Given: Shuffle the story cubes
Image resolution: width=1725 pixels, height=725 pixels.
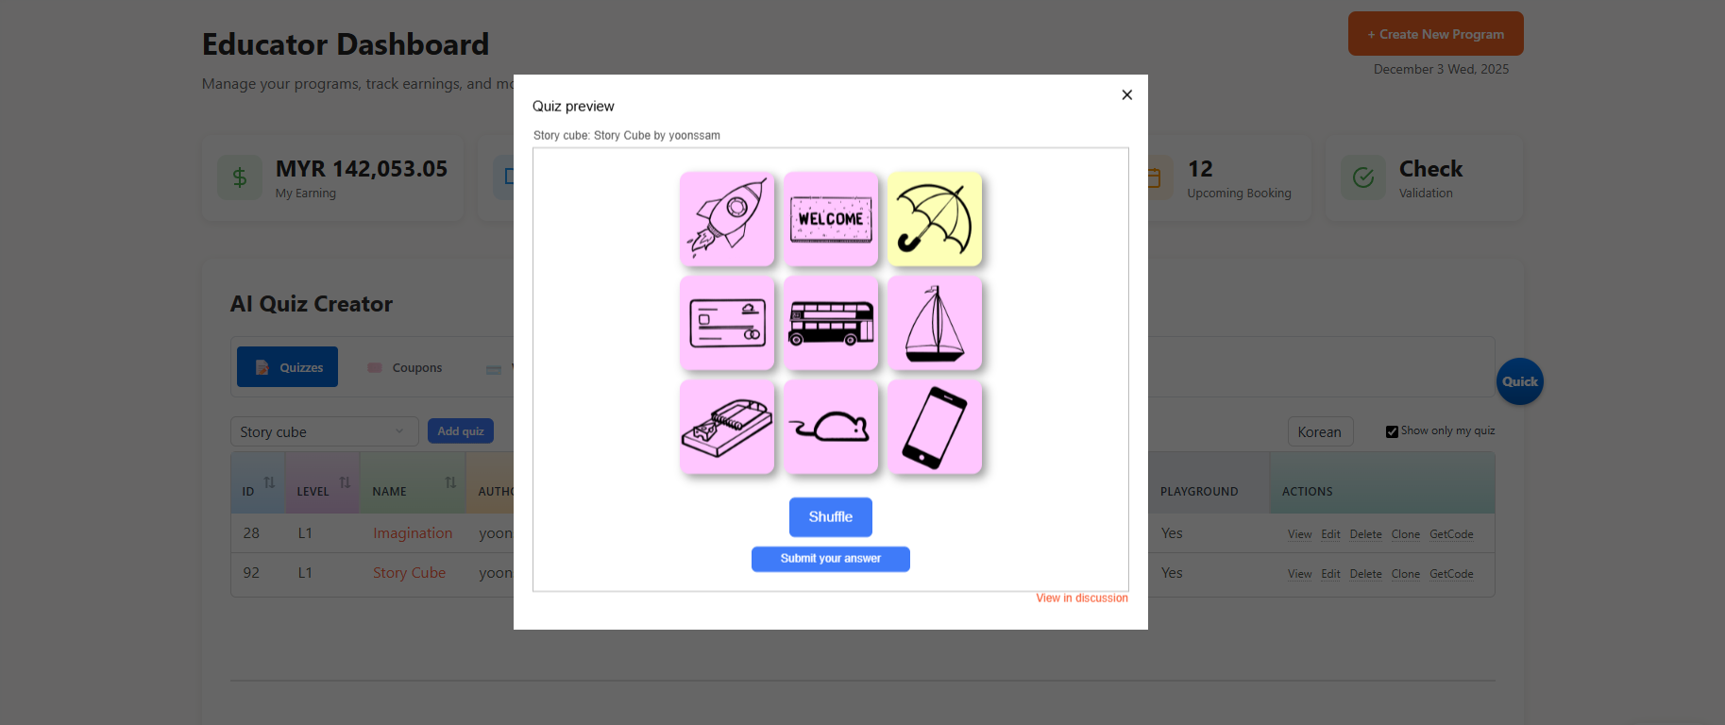Looking at the screenshot, I should [x=831, y=517].
